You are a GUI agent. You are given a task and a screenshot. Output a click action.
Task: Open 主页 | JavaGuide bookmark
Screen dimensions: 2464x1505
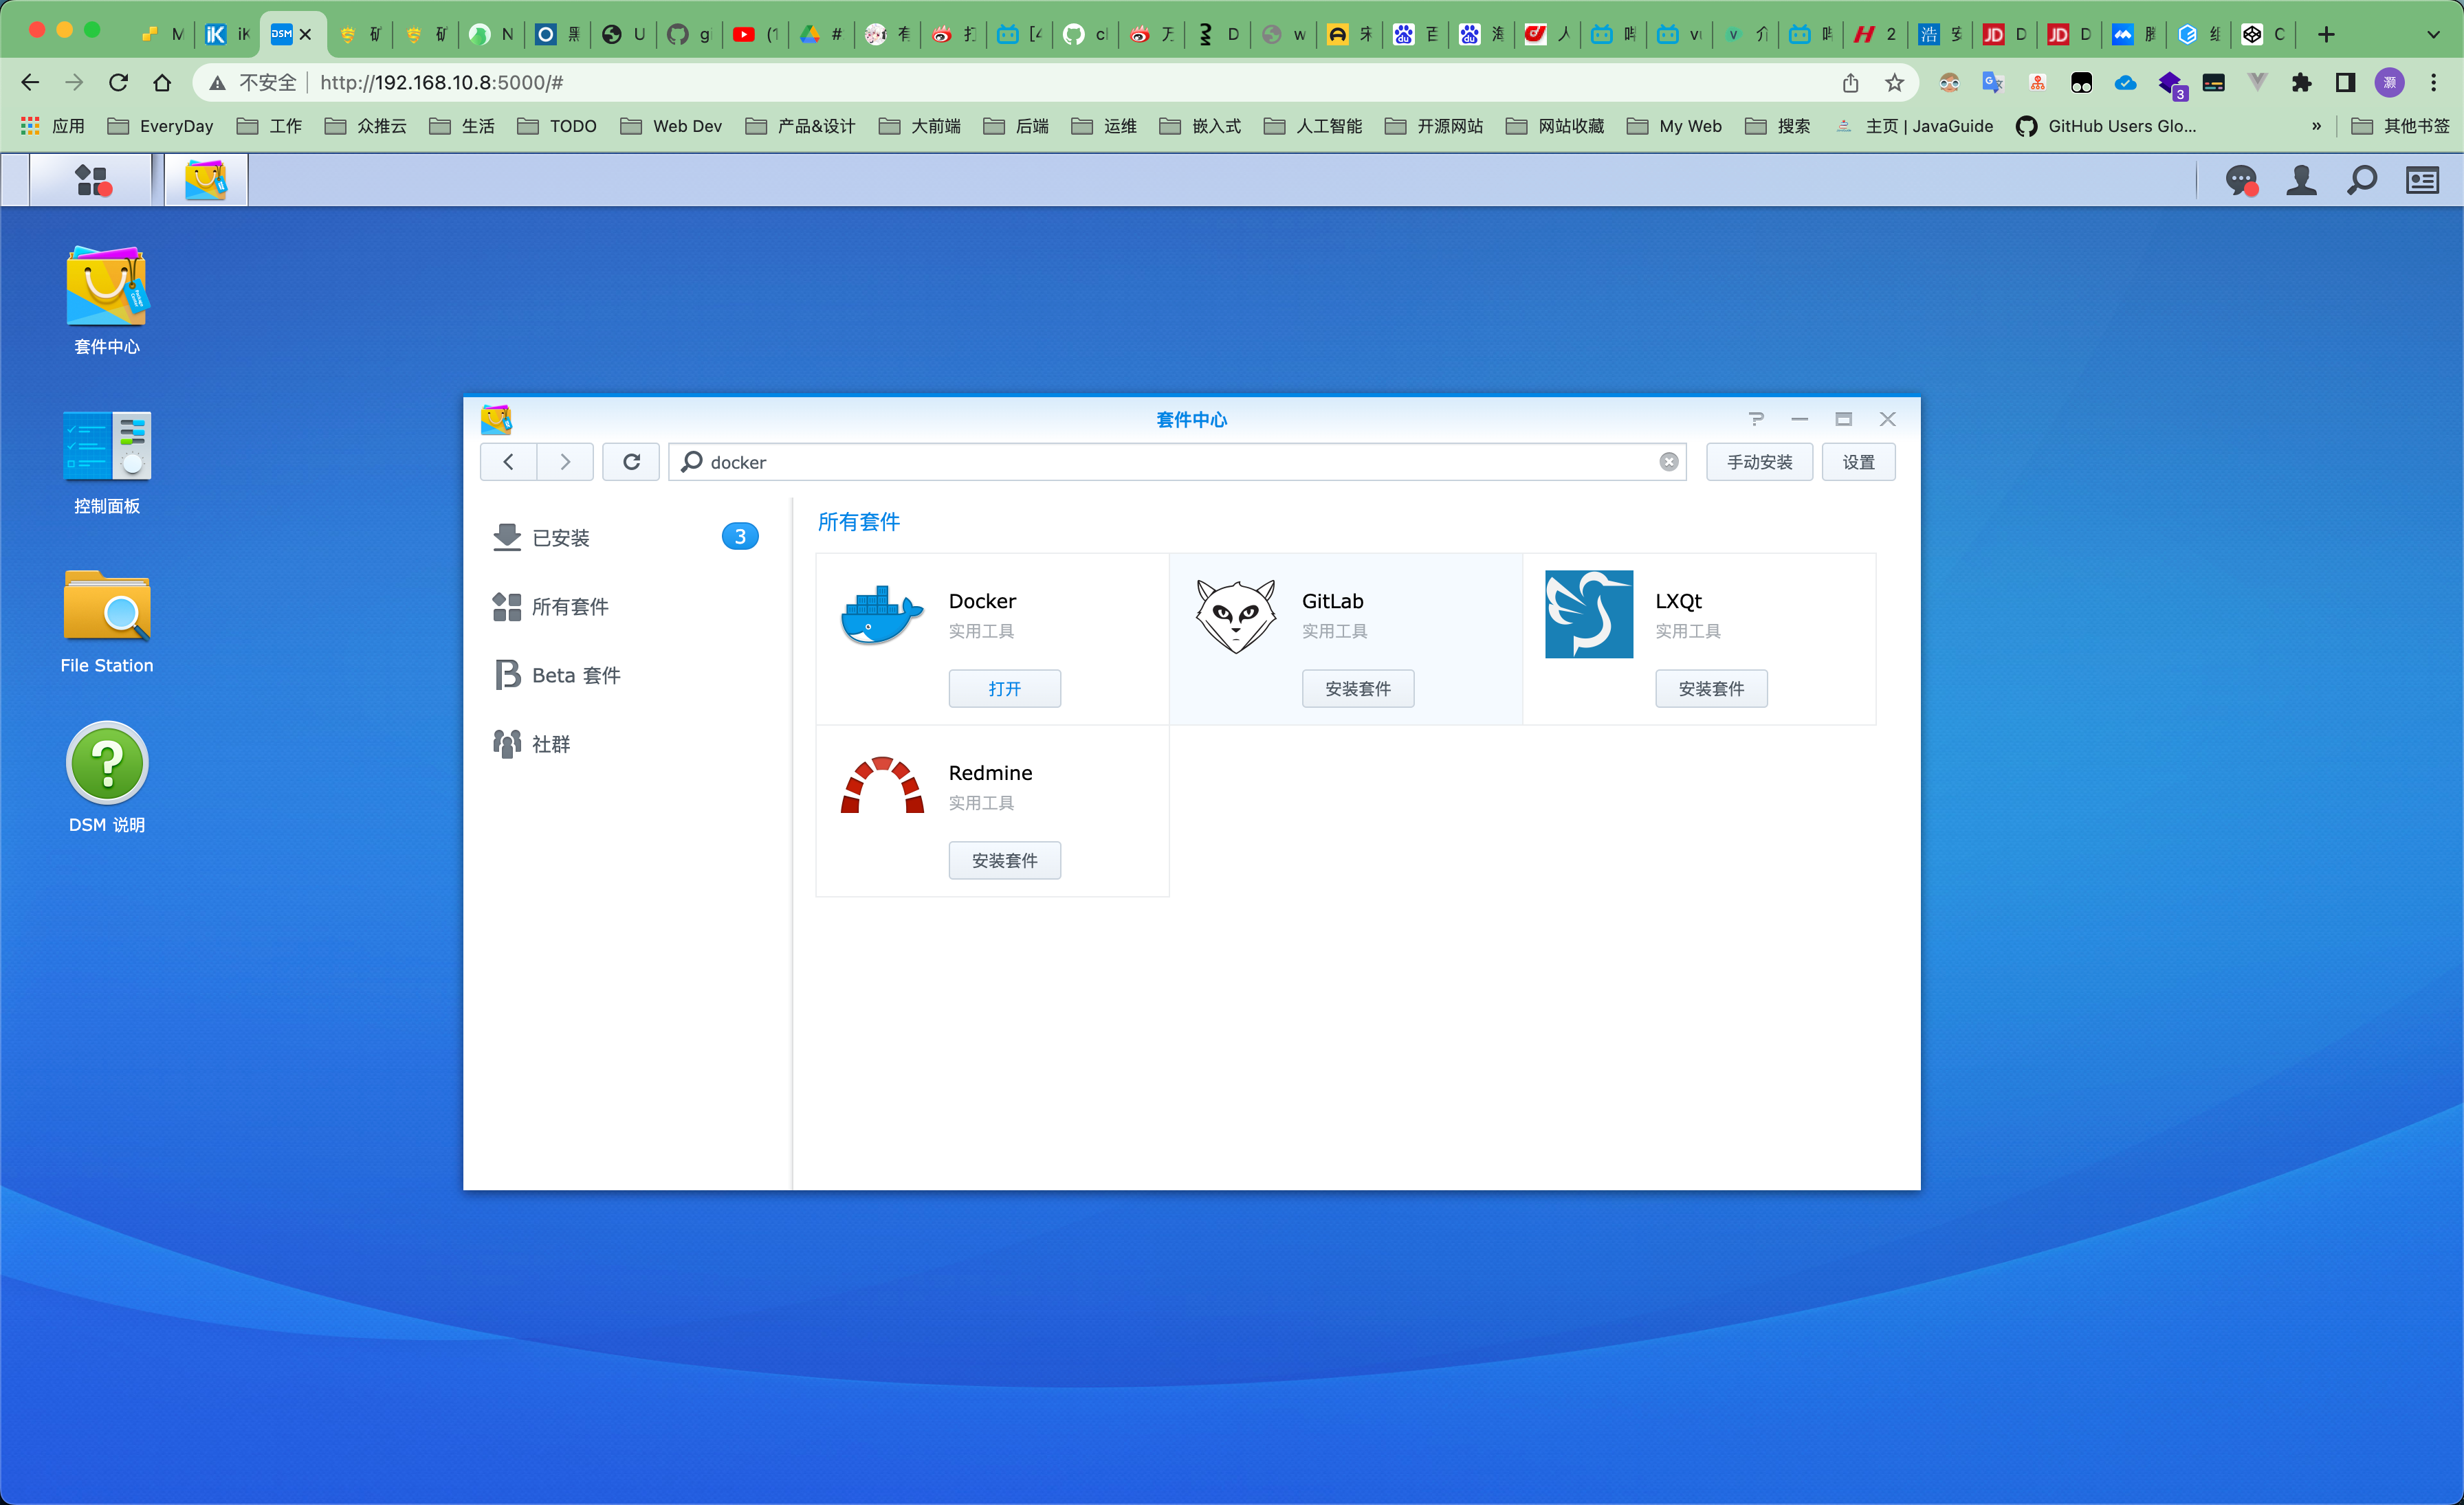point(1914,126)
